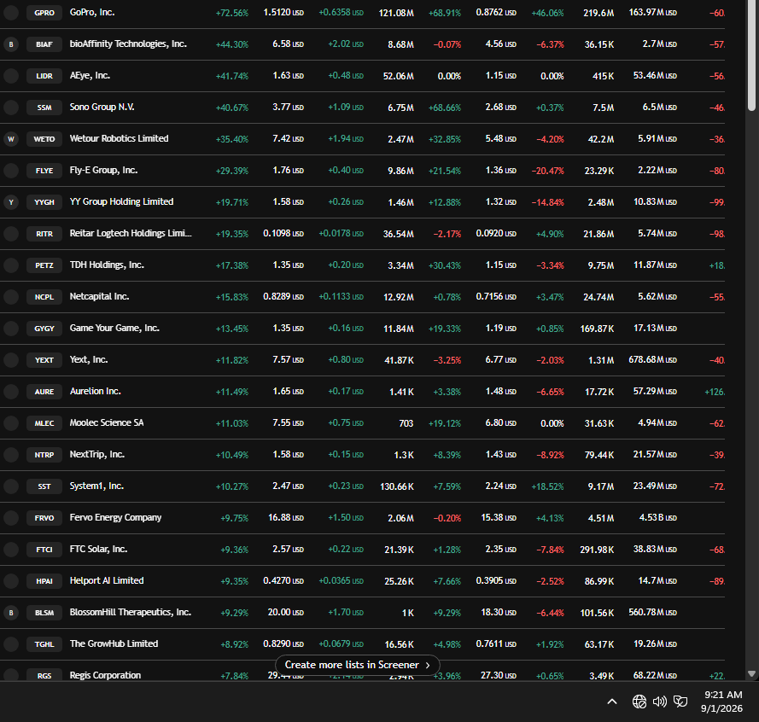Screen dimensions: 759x722
Task: Select AEye 52.06 M volume value
Action: pos(399,76)
